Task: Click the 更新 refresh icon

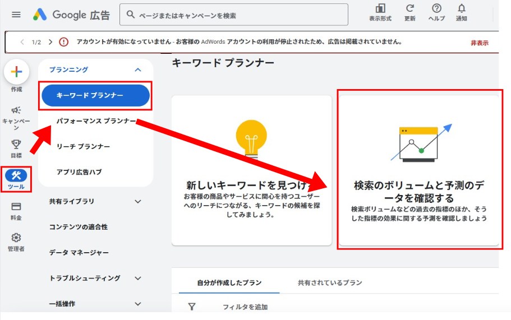Action: tap(409, 9)
